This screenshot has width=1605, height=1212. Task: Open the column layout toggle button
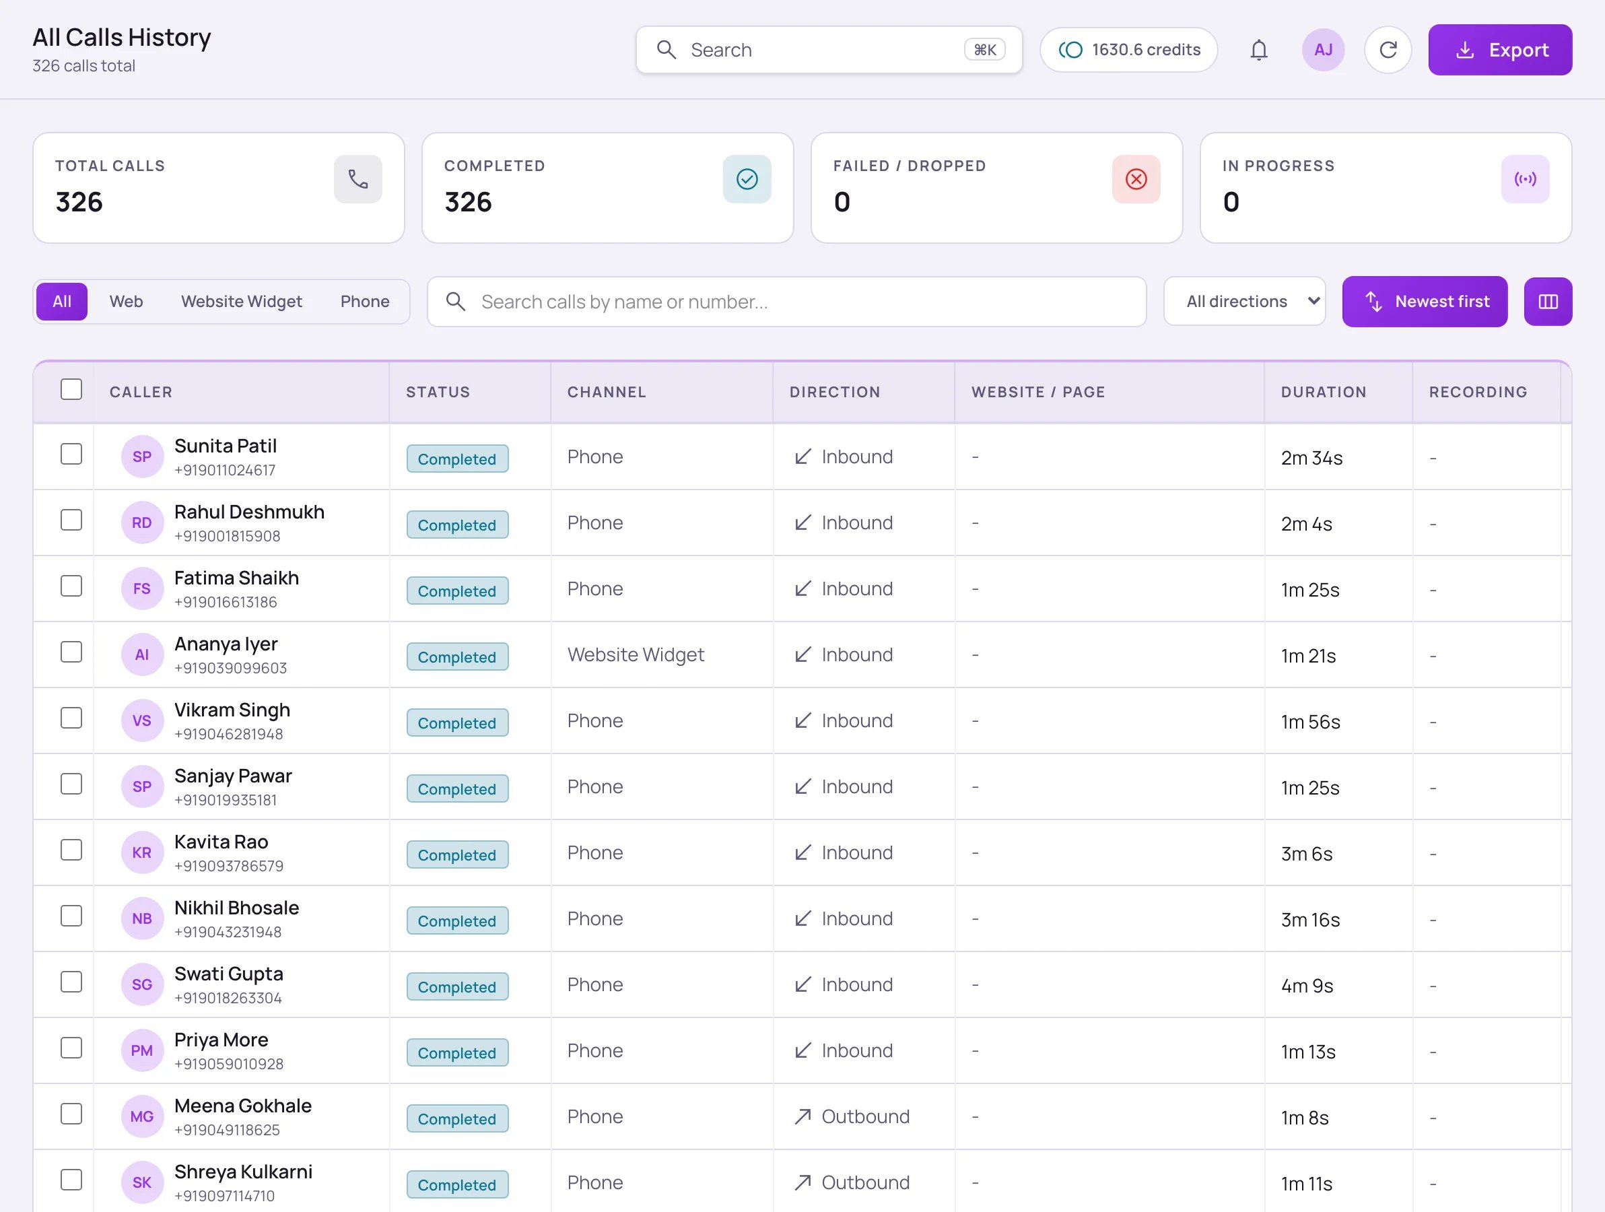click(x=1548, y=302)
